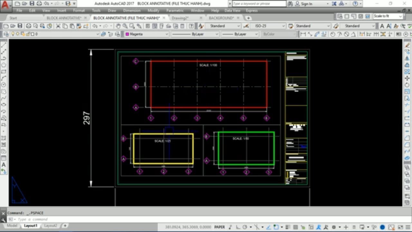Screen dimensions: 412x232
Task: Select the Multiline Text A tool
Action: (x=4, y=165)
